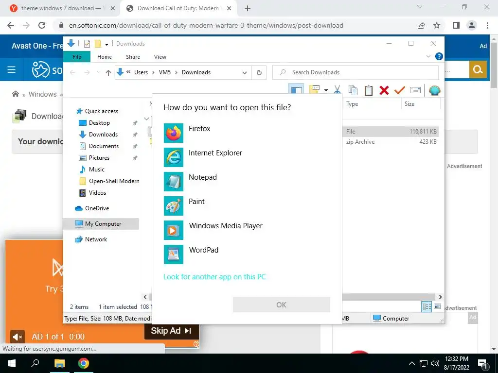This screenshot has height=373, width=498.
Task: Click the horizontal scrollbar right arrow in file list
Action: click(x=440, y=297)
